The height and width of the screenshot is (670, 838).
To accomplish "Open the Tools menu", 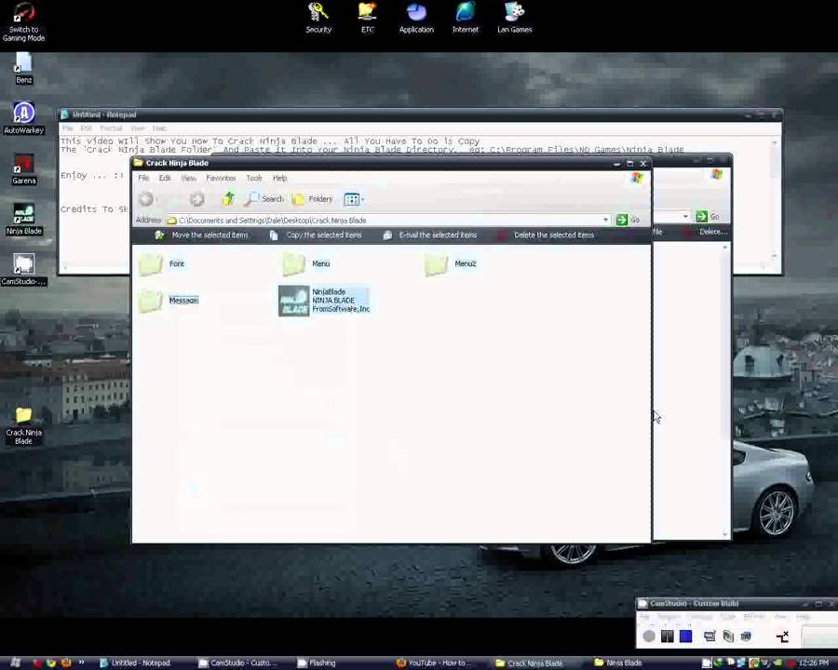I will (254, 178).
